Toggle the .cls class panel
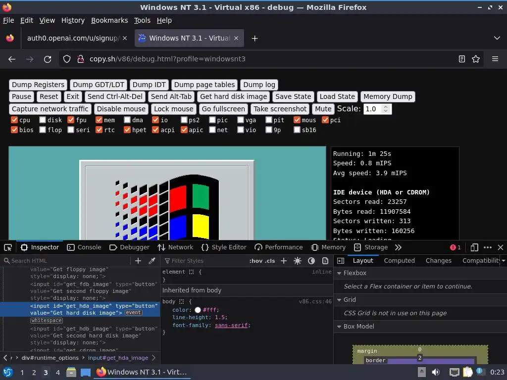 pyautogui.click(x=270, y=261)
